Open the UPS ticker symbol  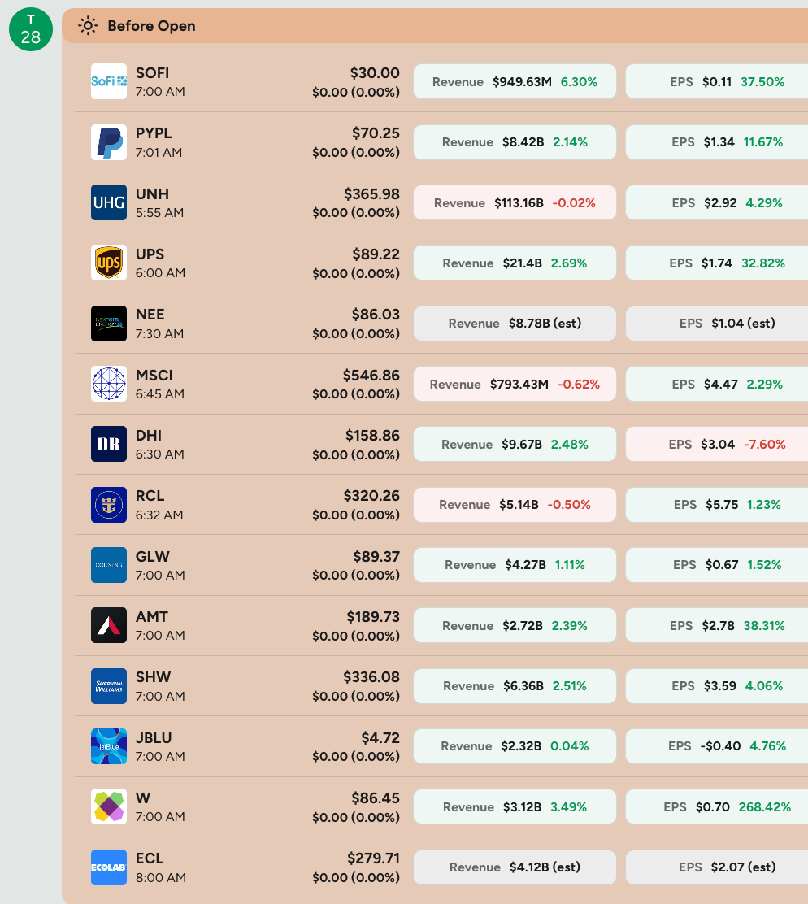tap(150, 254)
